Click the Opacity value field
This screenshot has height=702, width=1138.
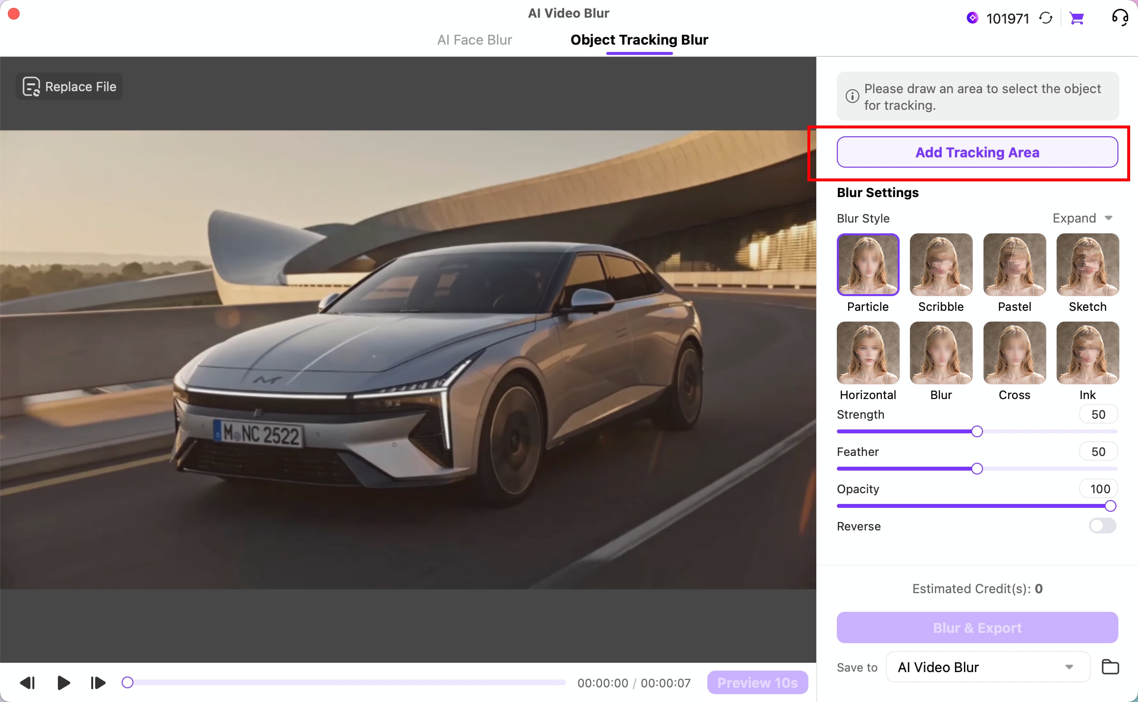[1098, 489]
